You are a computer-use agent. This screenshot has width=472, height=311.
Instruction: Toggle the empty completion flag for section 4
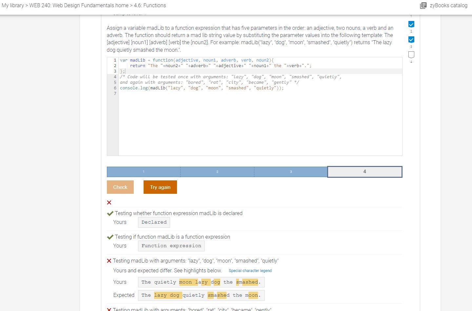[x=411, y=55]
